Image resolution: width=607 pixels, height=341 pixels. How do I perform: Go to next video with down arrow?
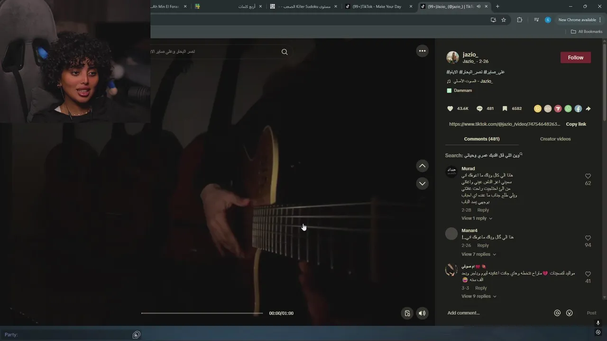tap(422, 183)
